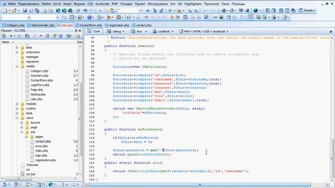Select LoginForm.php in project tree

40,85
